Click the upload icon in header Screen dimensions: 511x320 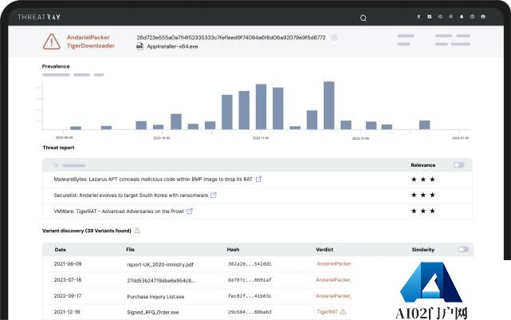(419, 17)
